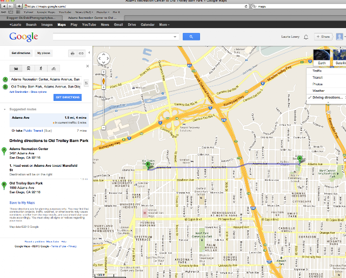Switch to the Blogger browser tab
The height and width of the screenshot is (278, 346).
coord(31,18)
